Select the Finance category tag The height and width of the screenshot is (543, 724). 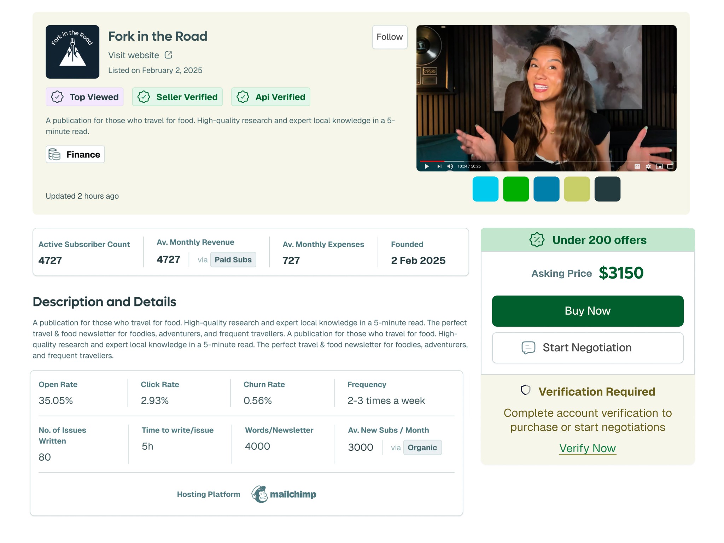pos(75,154)
